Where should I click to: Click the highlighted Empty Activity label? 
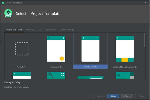(90, 67)
